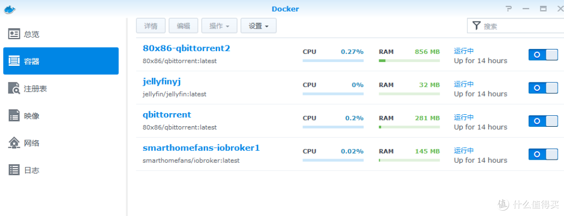Open the help question mark icon
The height and width of the screenshot is (216, 564).
pyautogui.click(x=509, y=9)
